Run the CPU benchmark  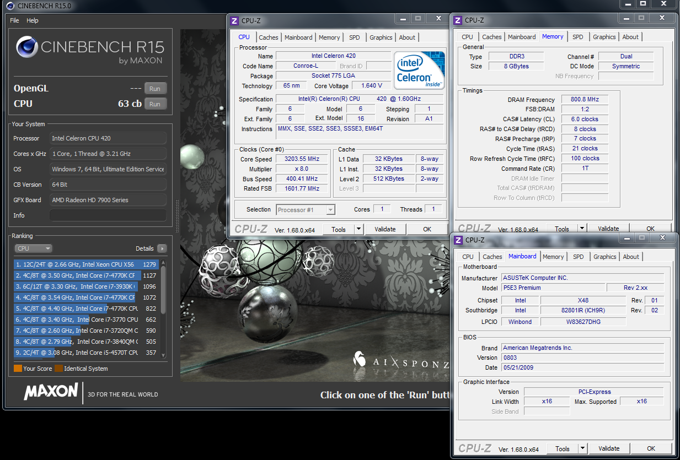pos(155,104)
